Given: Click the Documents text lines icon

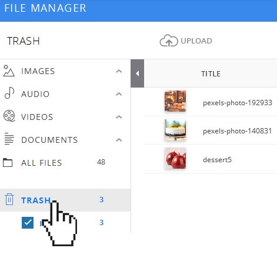Looking at the screenshot, I should (9, 139).
